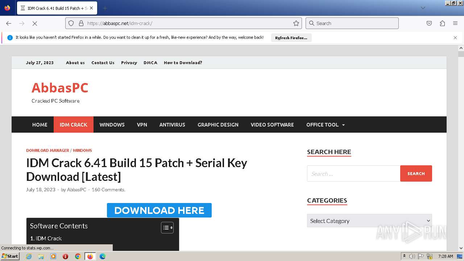Open VPN navigation category

coord(142,125)
